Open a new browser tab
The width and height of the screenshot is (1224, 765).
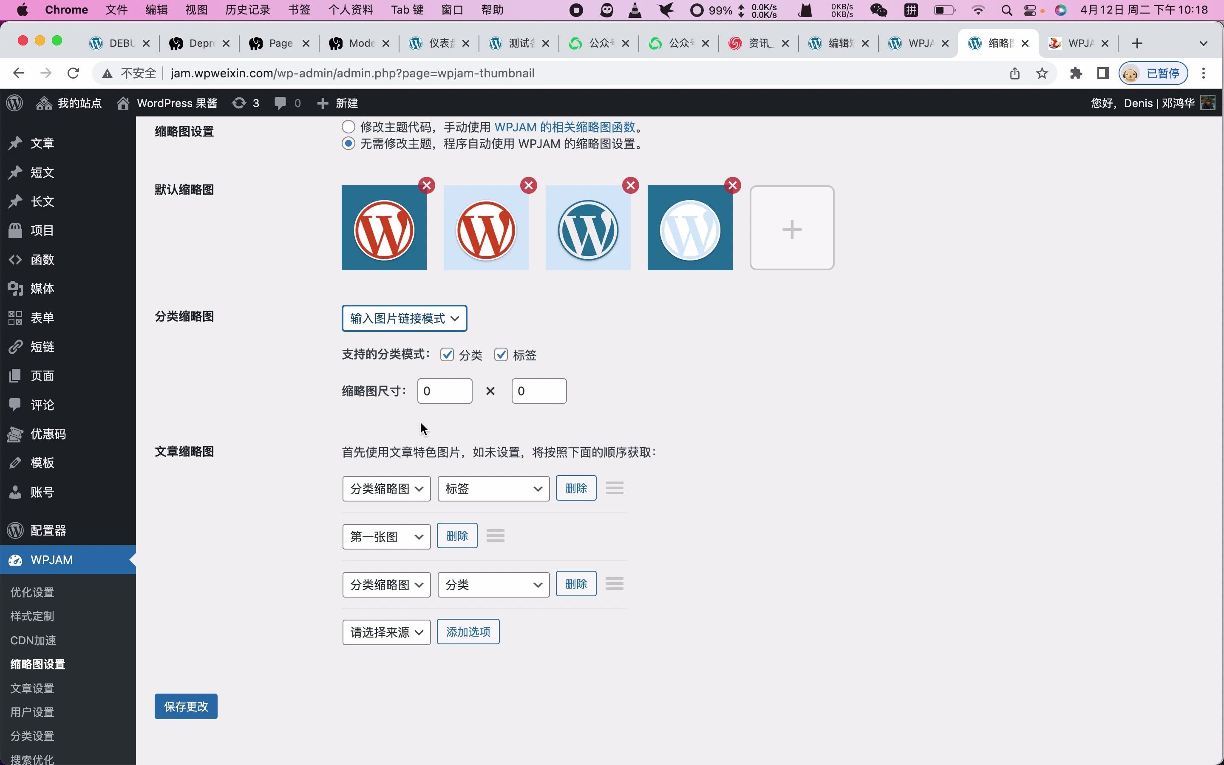(x=1137, y=43)
